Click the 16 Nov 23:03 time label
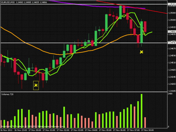176x132 pixels. 21,130
